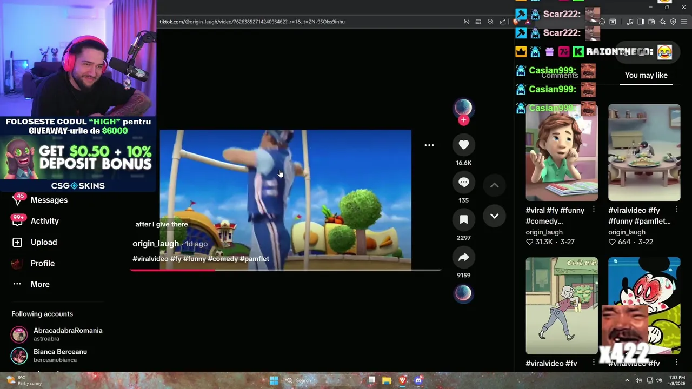This screenshot has width=692, height=389.
Task: Click the #pamflet hashtag in caption
Action: [x=254, y=259]
